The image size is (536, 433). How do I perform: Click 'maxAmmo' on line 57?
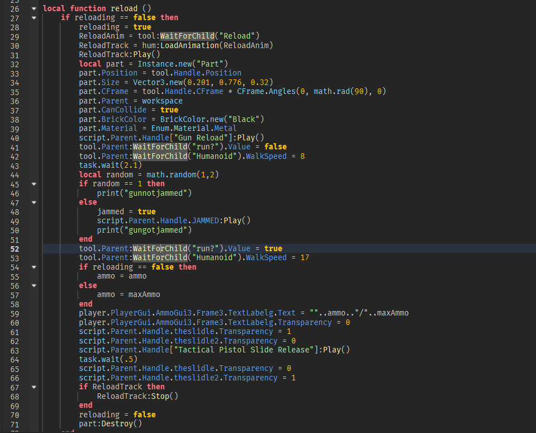[x=144, y=294]
